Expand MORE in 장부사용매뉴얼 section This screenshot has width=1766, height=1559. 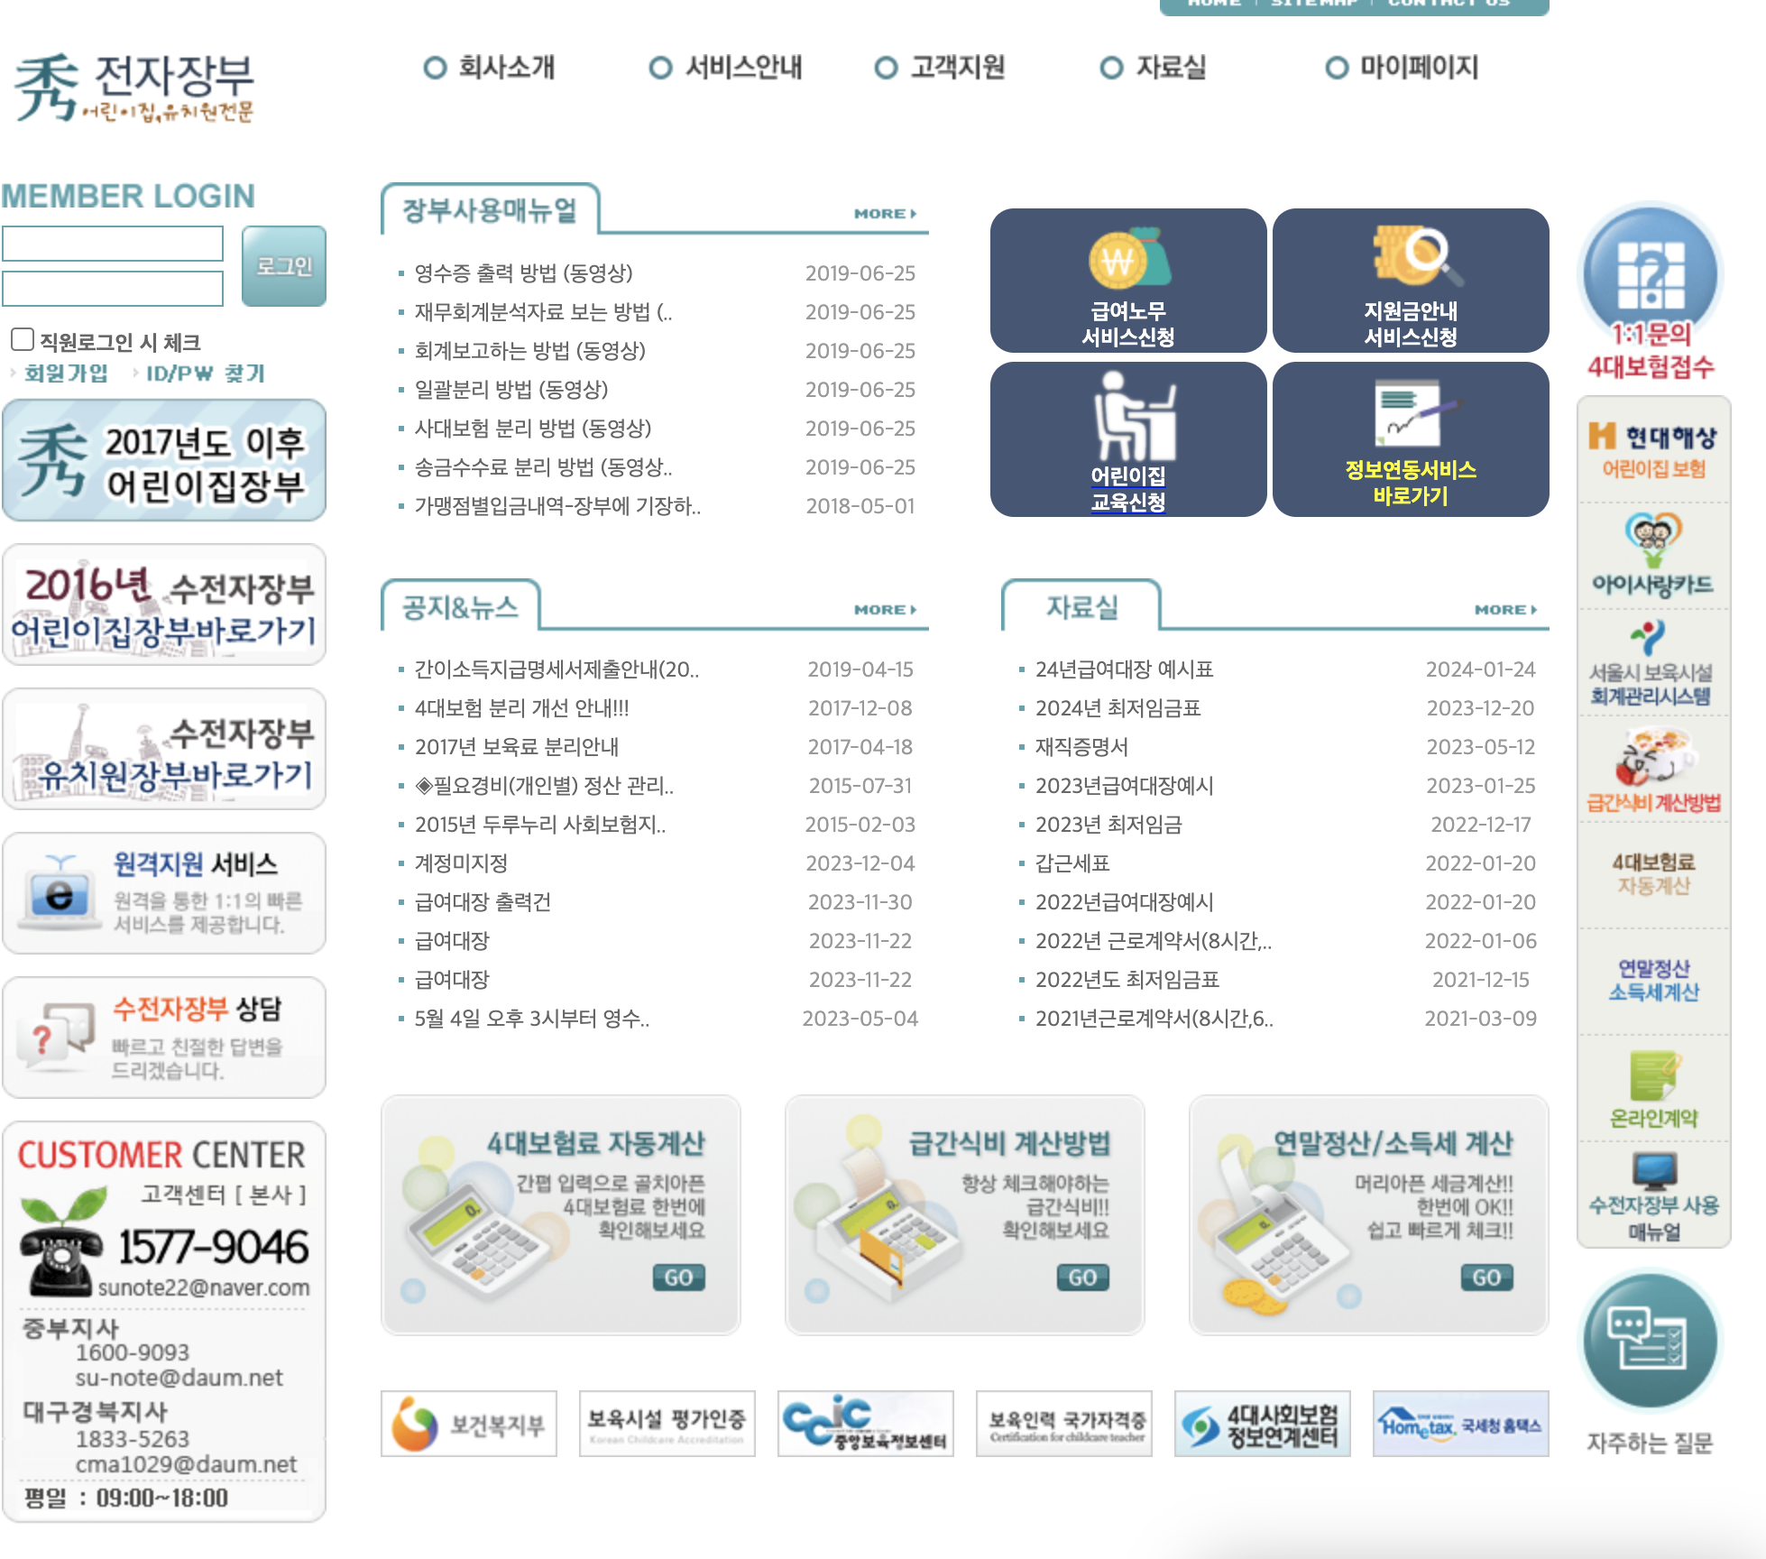[884, 214]
